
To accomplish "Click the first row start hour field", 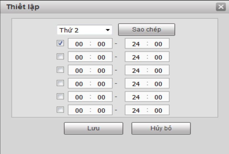I will tap(79, 44).
